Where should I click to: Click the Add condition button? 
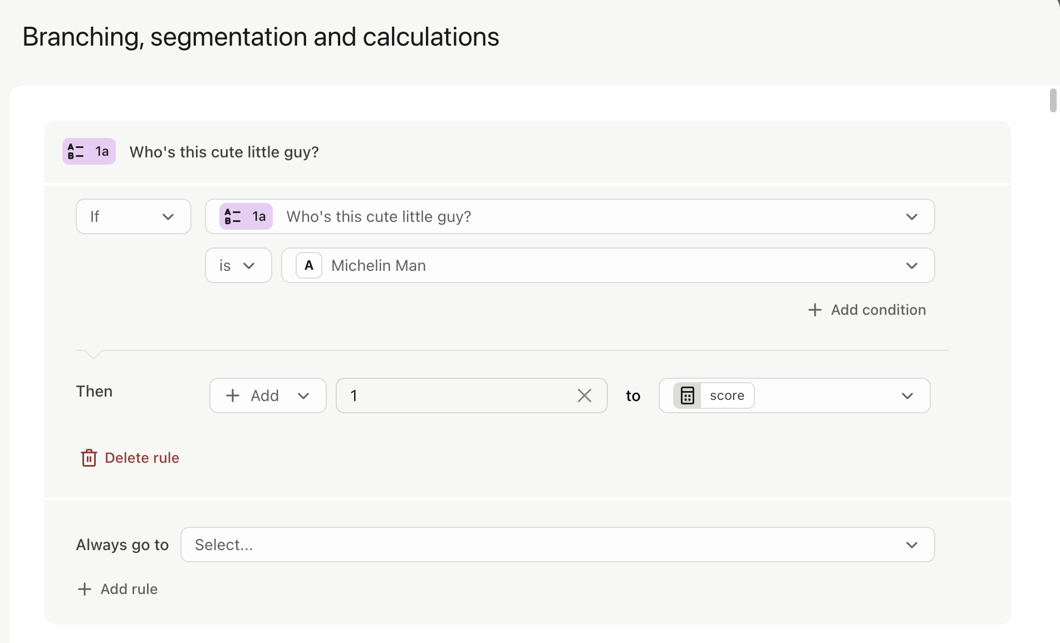click(x=866, y=310)
